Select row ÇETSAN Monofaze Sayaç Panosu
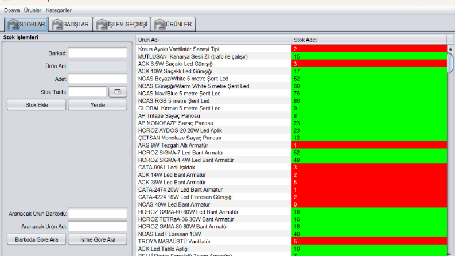Viewport: 455px width, 256px height. point(291,138)
